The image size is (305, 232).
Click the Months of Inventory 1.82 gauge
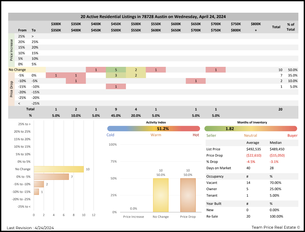251,129
